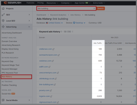Expand the Social Media sidebar section
The image size is (137, 105).
[29, 100]
